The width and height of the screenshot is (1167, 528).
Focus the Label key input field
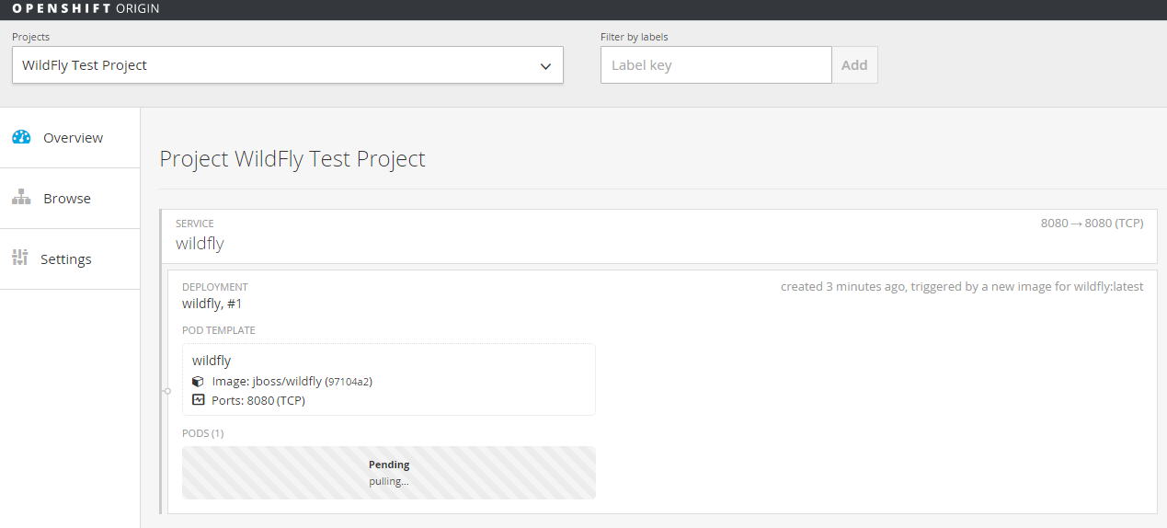(x=715, y=65)
